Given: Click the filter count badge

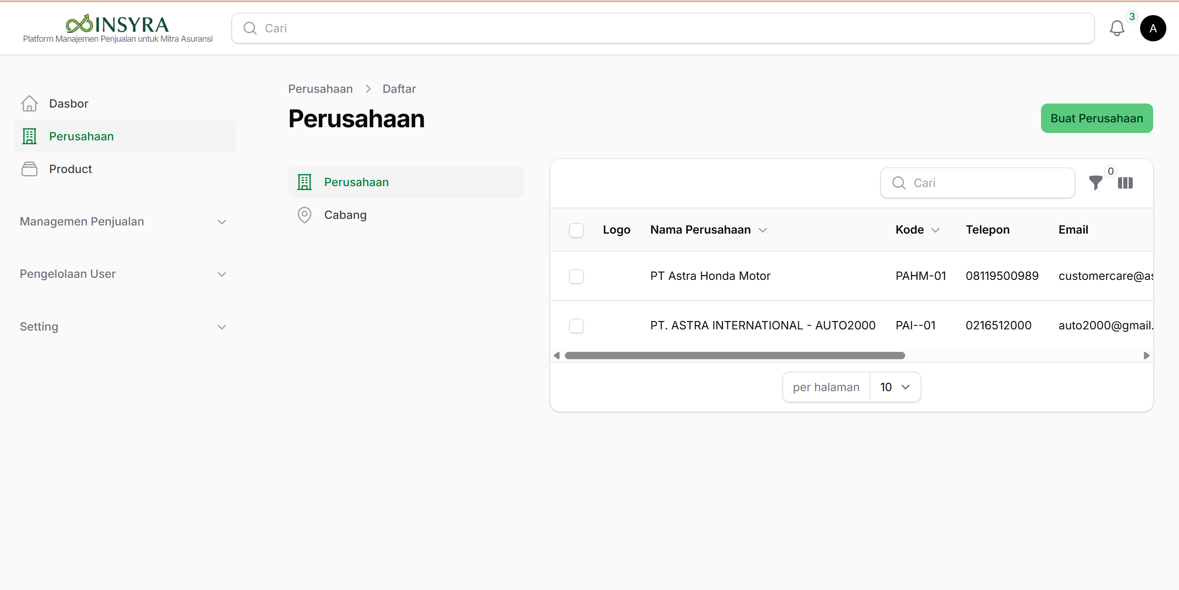Looking at the screenshot, I should click(1110, 171).
